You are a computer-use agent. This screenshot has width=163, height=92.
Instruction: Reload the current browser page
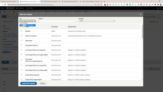tap(5, 5)
